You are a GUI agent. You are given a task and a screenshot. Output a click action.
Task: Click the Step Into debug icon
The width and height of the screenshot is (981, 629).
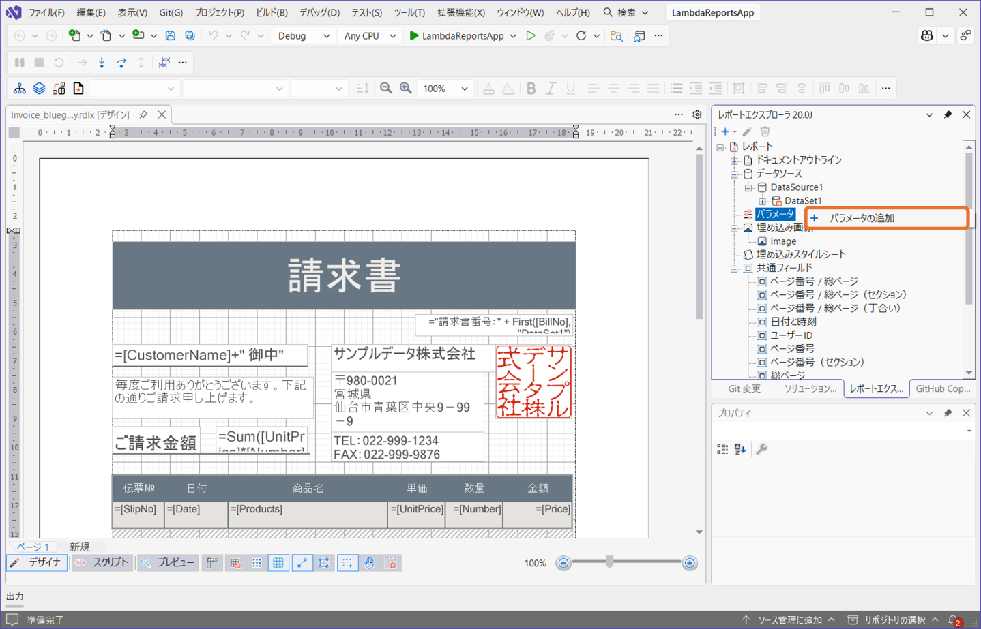(102, 62)
